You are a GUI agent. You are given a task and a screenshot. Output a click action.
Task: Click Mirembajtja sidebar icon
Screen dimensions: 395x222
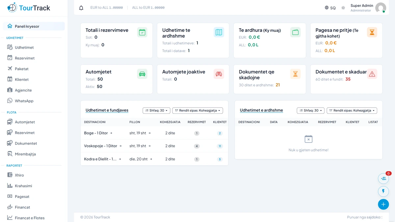click(x=10, y=154)
